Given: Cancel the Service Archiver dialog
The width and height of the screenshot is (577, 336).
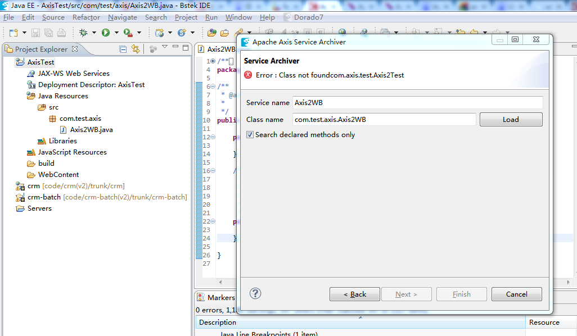Looking at the screenshot, I should pyautogui.click(x=517, y=294).
